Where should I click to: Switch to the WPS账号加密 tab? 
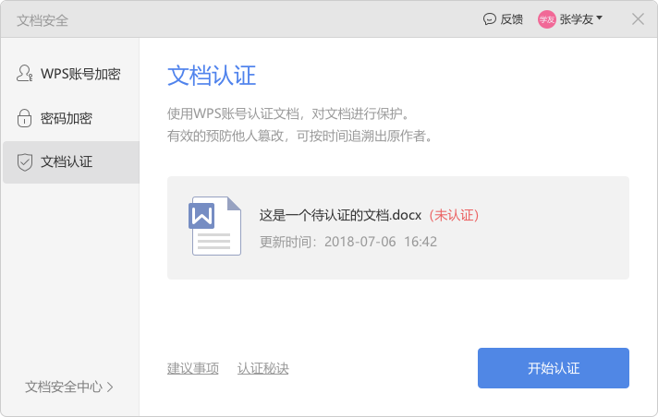[x=80, y=74]
